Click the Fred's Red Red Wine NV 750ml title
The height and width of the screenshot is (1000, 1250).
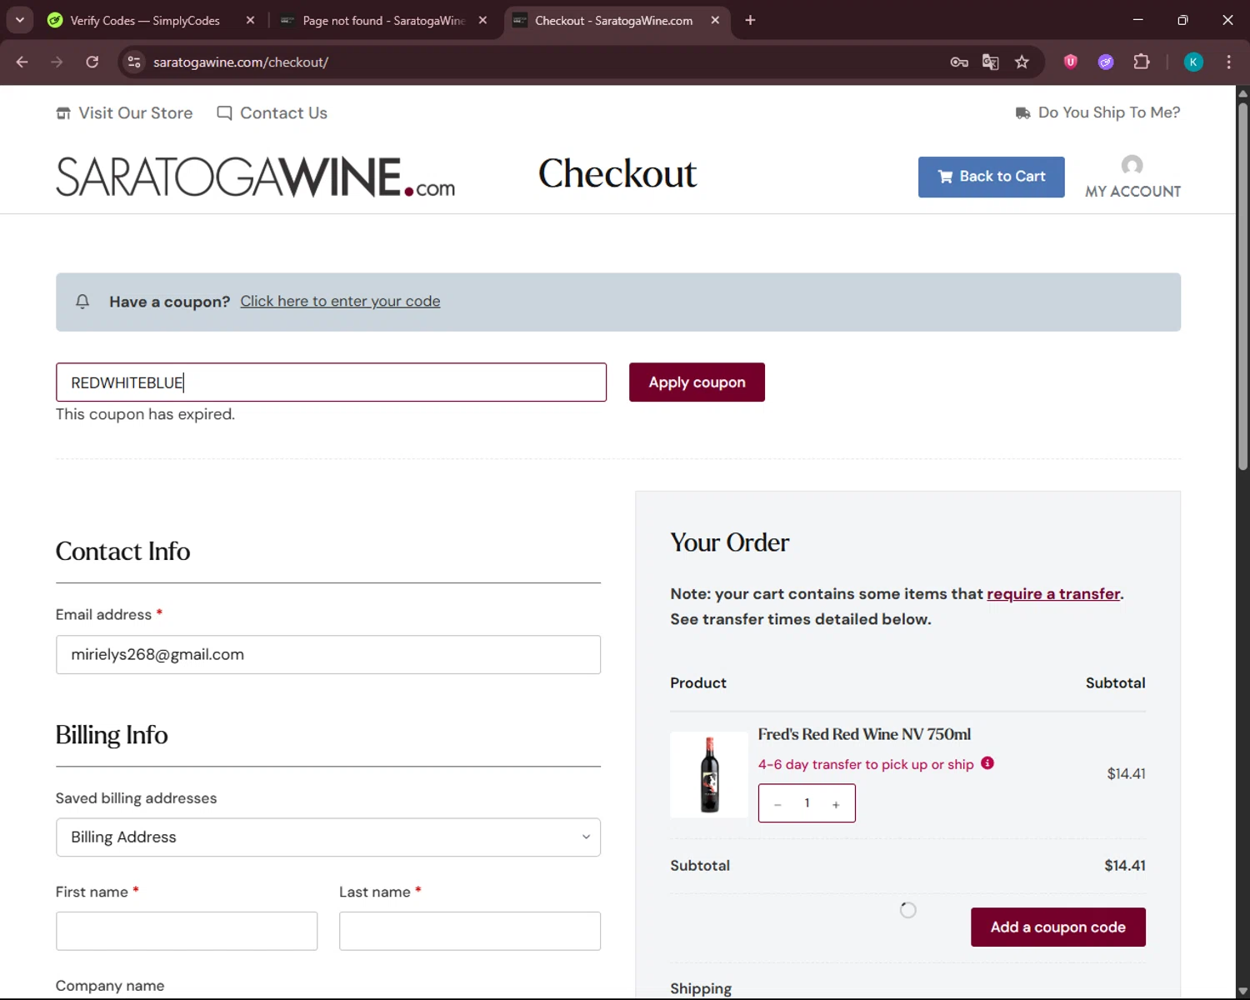[864, 734]
